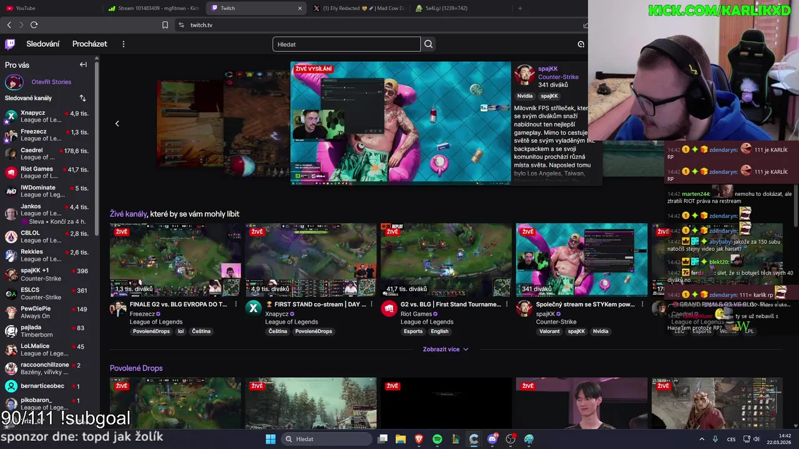
Task: Switch to the Elly Redacted X tab
Action: point(359,8)
